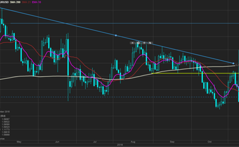Click the plus icon in trendline toolbar
The height and width of the screenshot is (147, 239).
[144, 43]
